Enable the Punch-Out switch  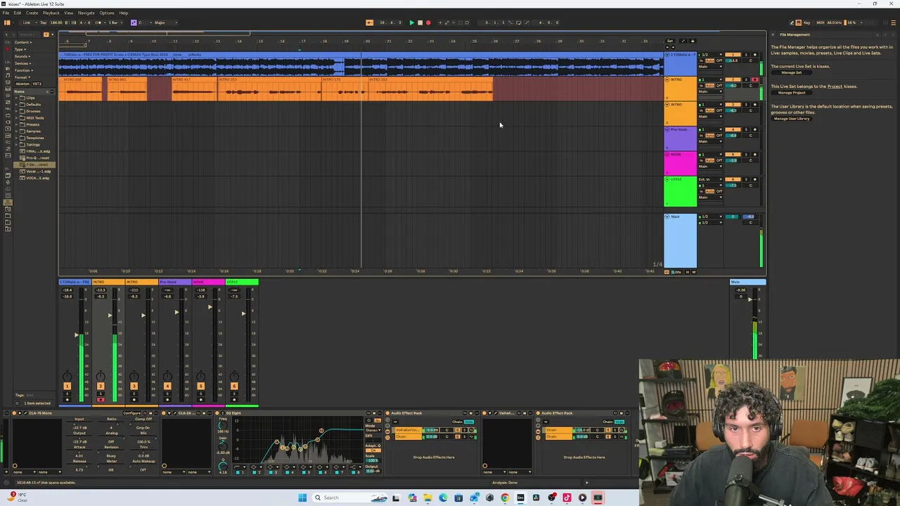(x=526, y=22)
